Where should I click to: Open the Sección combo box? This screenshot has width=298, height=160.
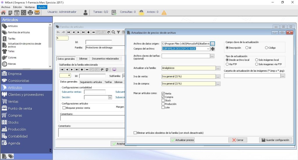[110, 97]
